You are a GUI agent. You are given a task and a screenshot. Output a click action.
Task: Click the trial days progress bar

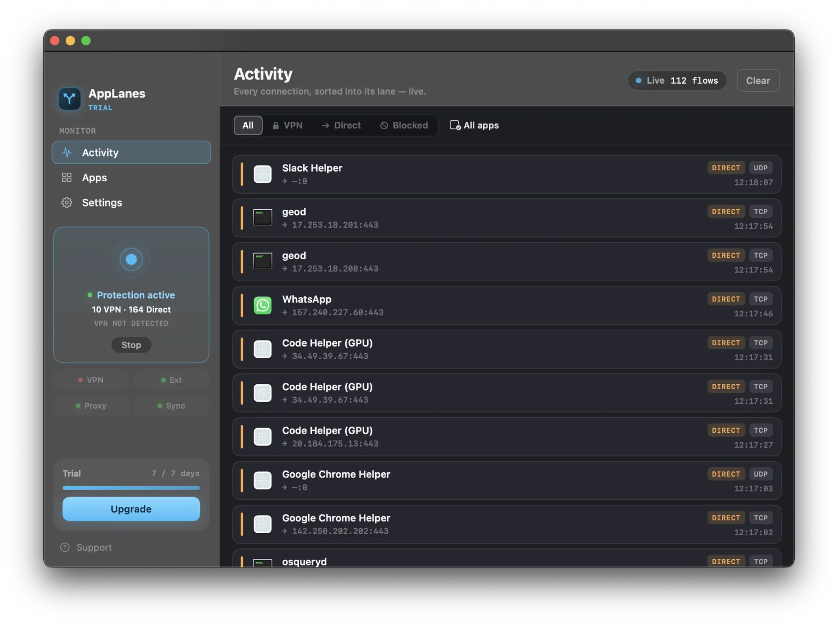131,488
